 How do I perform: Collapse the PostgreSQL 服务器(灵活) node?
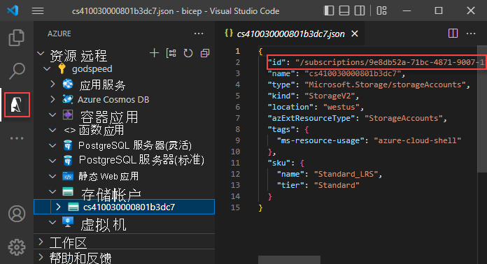(x=52, y=145)
